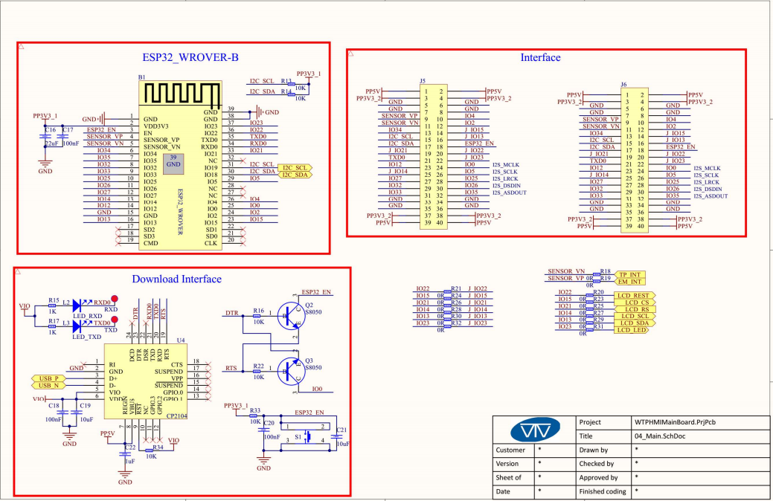
Task: Click the Sheet of label
Action: pyautogui.click(x=508, y=477)
